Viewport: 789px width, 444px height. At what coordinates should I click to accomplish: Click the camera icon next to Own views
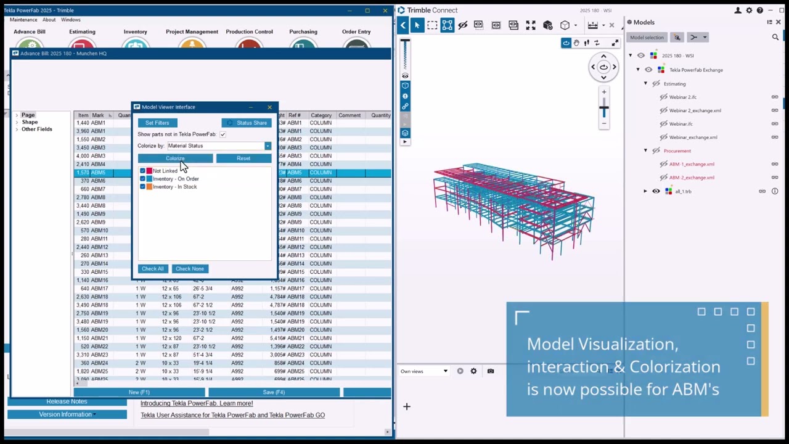pyautogui.click(x=491, y=371)
